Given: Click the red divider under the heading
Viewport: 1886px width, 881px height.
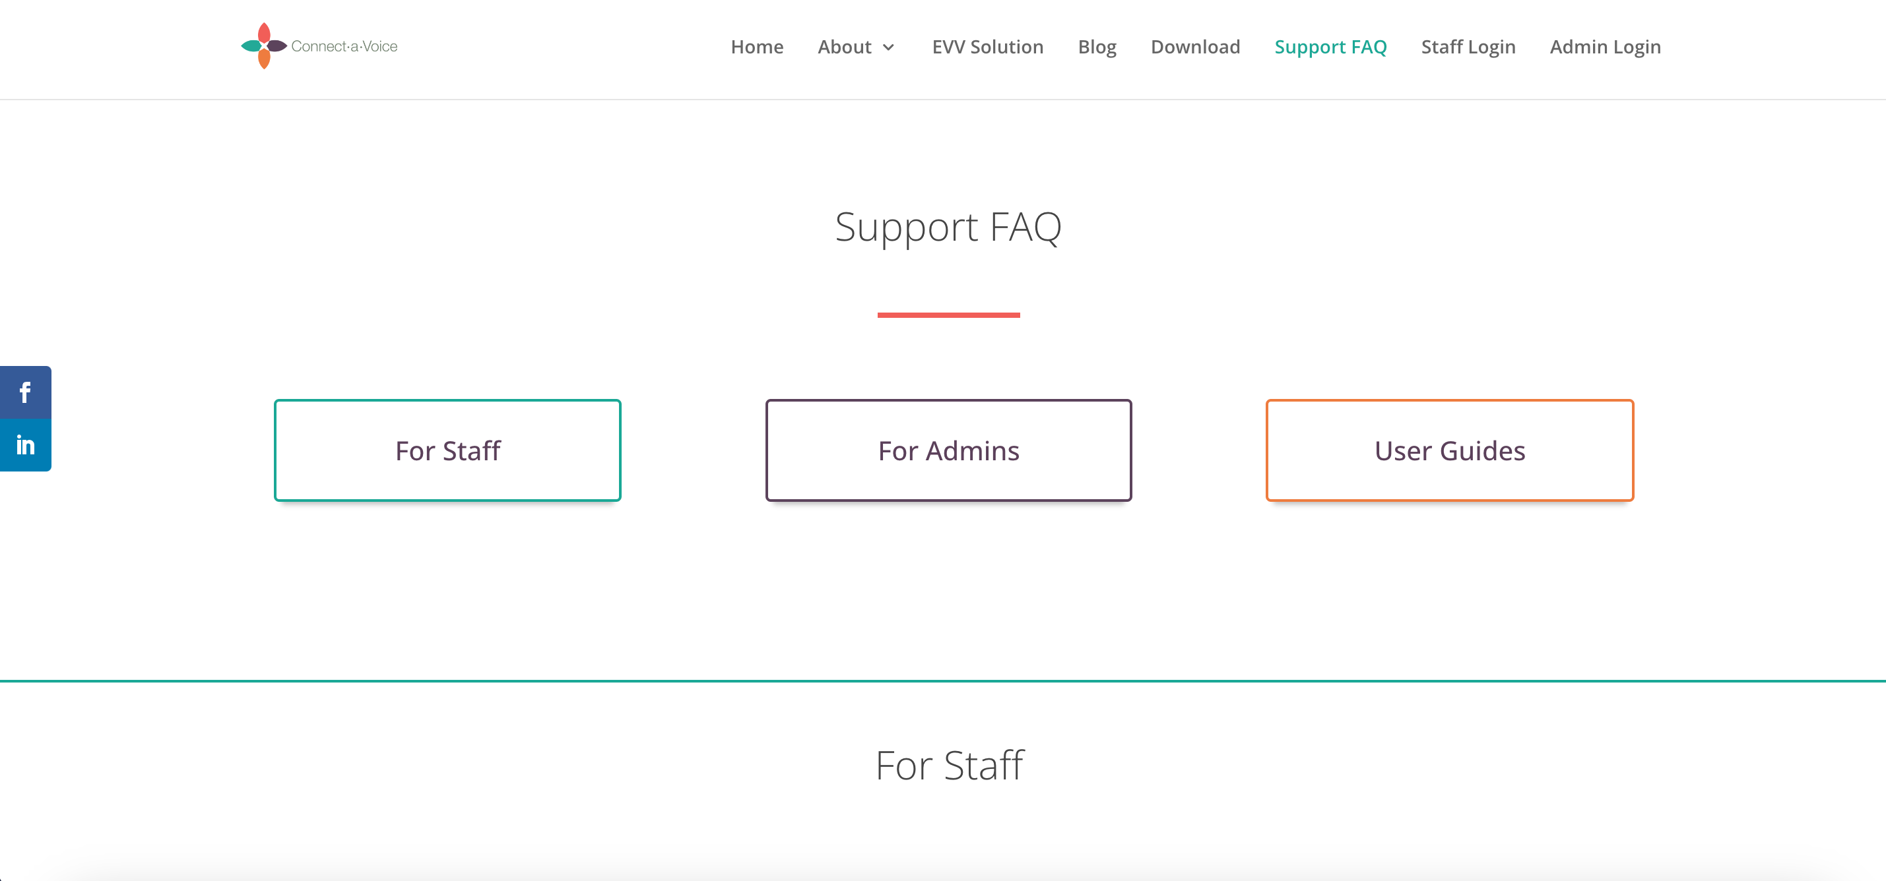Looking at the screenshot, I should click(948, 315).
